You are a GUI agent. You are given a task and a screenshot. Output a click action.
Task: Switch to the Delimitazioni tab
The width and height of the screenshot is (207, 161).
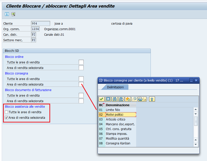pos(115,87)
